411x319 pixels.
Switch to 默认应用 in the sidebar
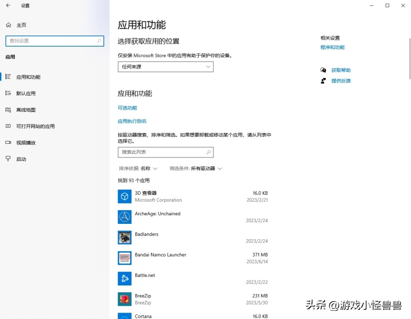(x=26, y=93)
